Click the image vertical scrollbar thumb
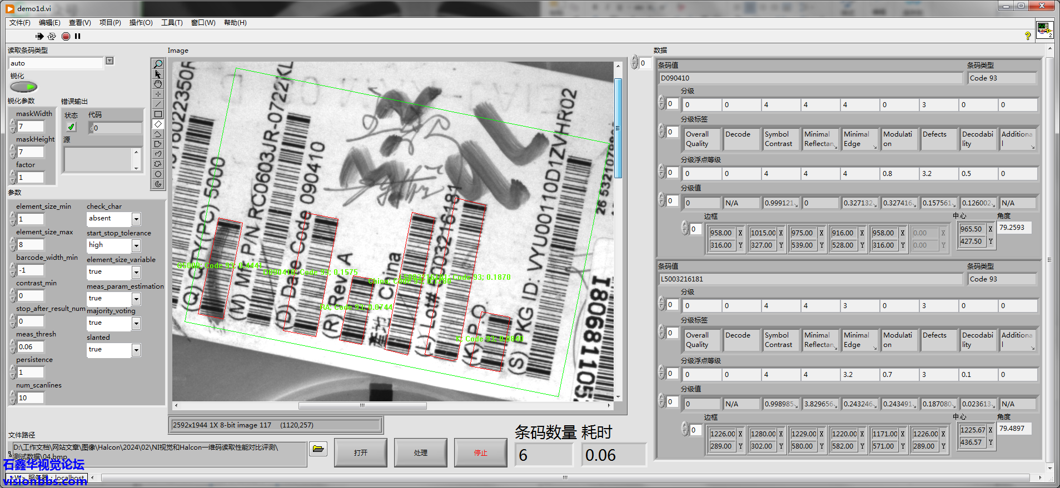The width and height of the screenshot is (1060, 488). click(618, 128)
